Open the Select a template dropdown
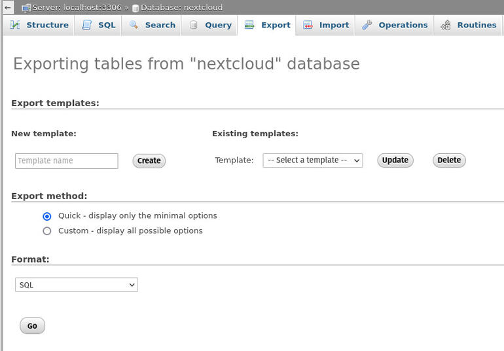504x351 pixels. pyautogui.click(x=313, y=160)
